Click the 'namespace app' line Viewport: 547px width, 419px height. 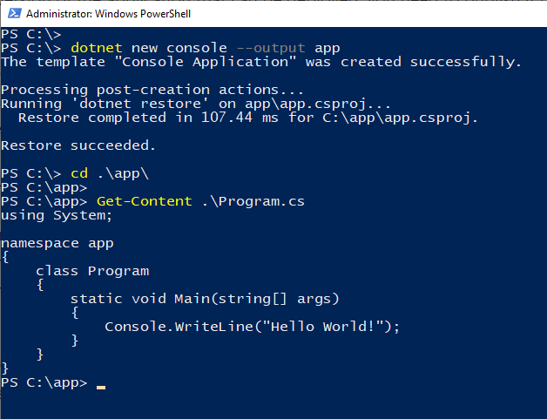point(57,243)
